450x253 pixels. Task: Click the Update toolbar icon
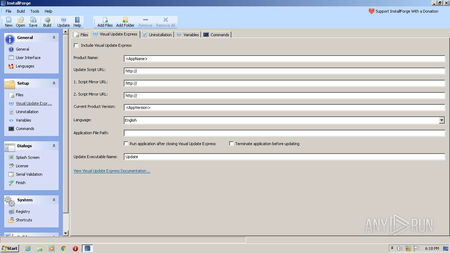63,22
